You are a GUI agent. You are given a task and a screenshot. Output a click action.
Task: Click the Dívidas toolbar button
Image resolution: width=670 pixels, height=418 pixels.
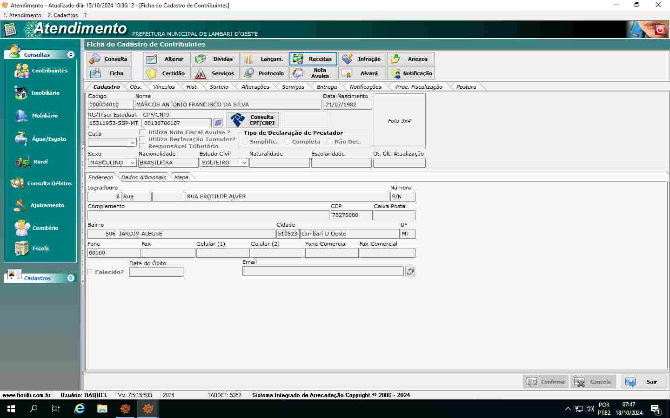tap(216, 59)
